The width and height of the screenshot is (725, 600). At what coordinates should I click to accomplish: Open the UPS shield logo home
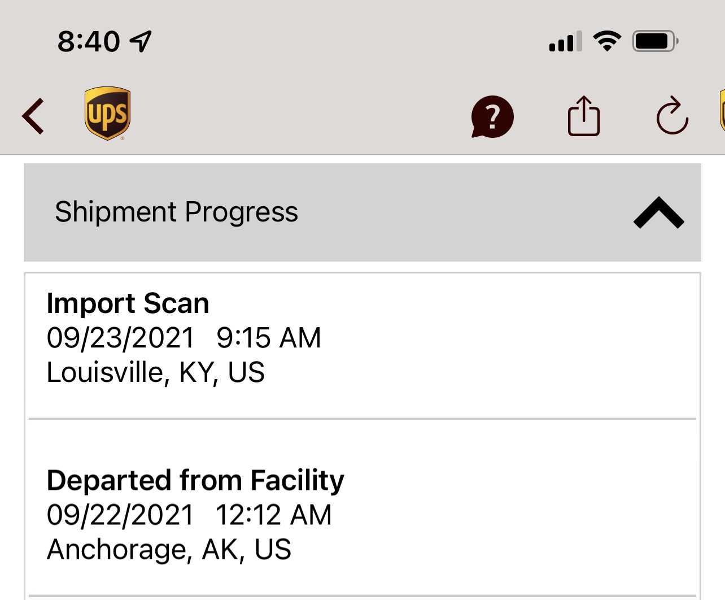pyautogui.click(x=107, y=114)
